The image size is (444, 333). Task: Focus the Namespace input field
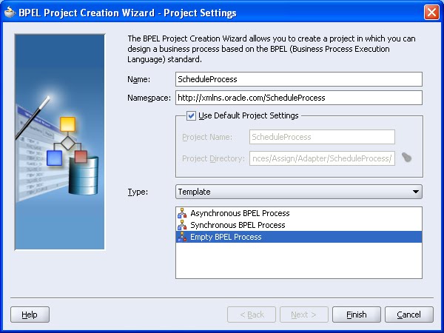[x=299, y=98]
